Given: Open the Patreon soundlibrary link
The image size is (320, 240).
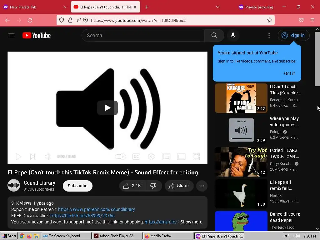Looking at the screenshot, I should (96, 209).
